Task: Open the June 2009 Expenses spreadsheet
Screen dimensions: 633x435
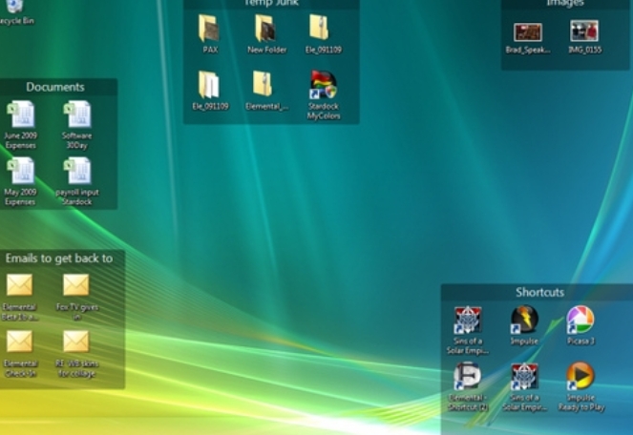Action: 21,114
